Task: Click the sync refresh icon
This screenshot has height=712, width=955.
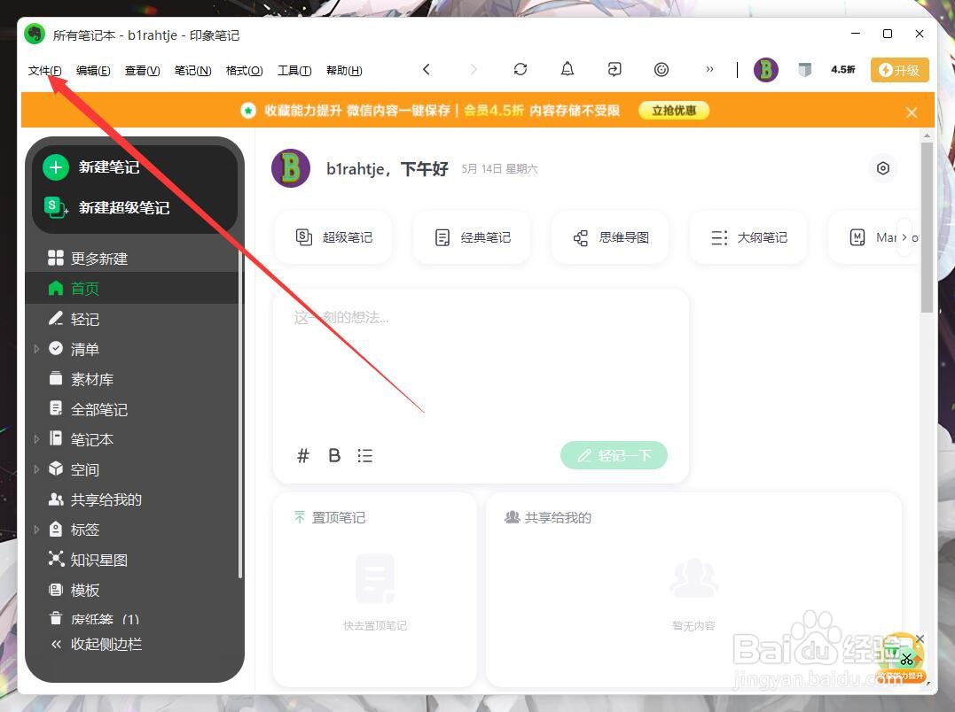Action: (x=521, y=69)
